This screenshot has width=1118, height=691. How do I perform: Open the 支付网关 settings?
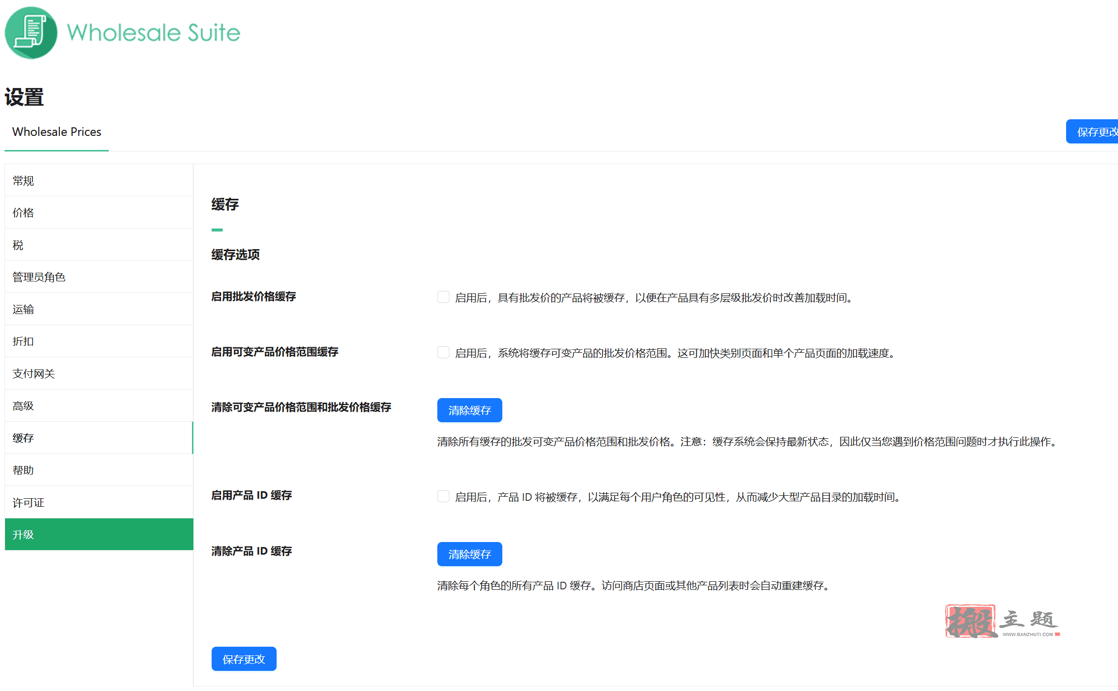click(99, 373)
